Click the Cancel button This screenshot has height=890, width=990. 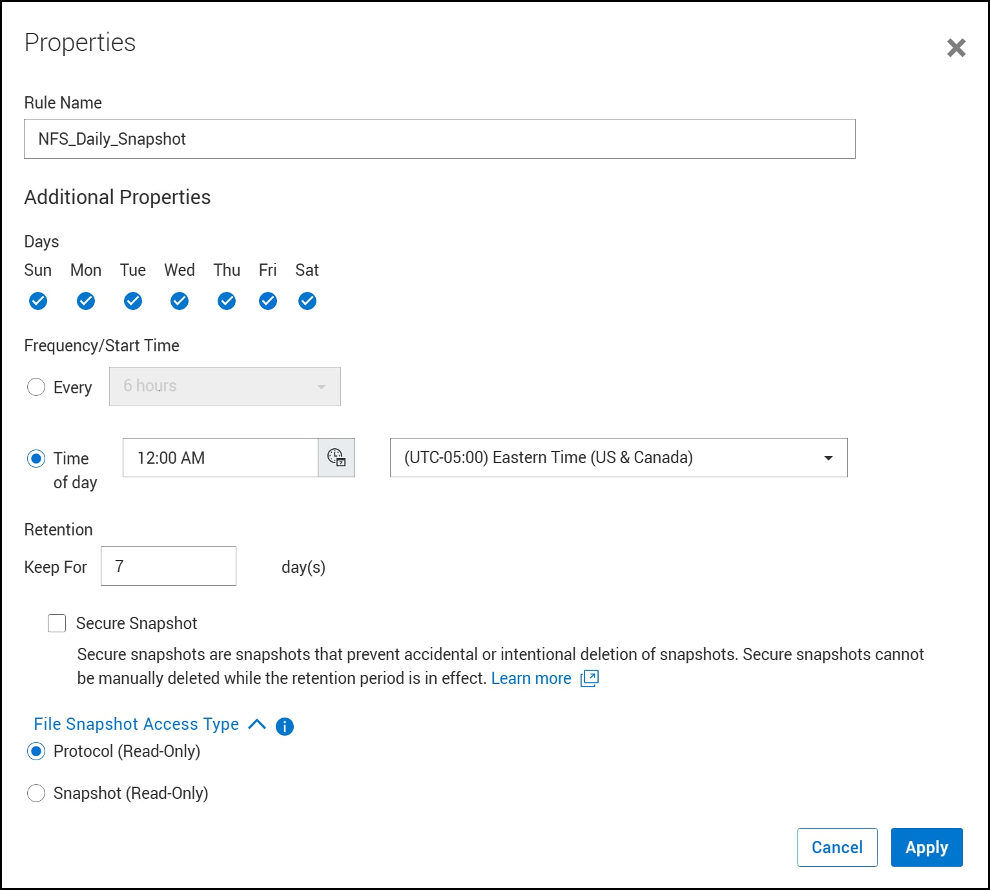click(x=837, y=847)
